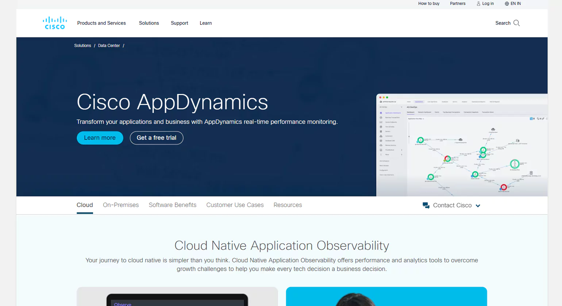Select the Software Benefits tab
This screenshot has height=306, width=562.
click(x=172, y=205)
